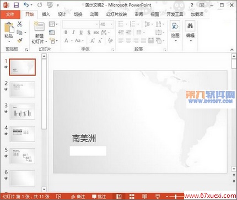Toggle Italic formatting button
The image size is (237, 200).
click(x=73, y=33)
